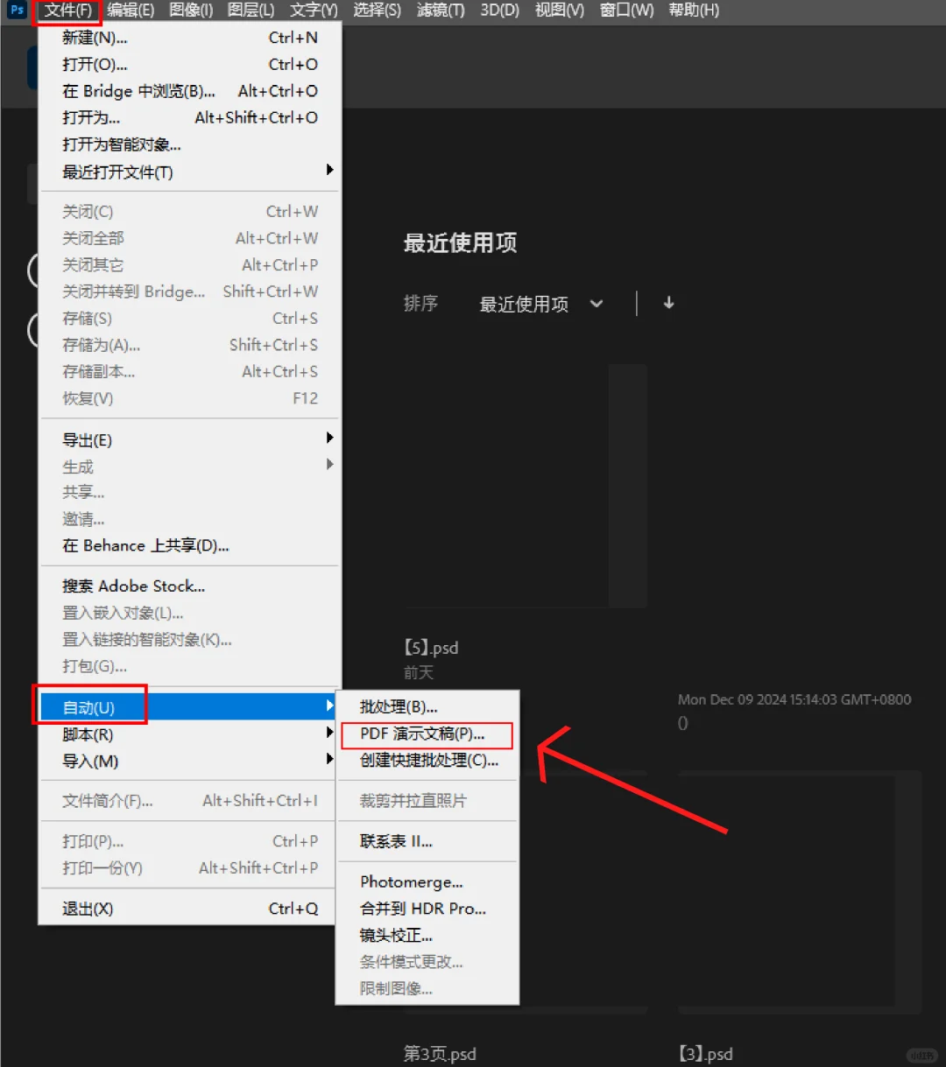Expand the 导出(E) submenu
Screen dimensions: 946x1067
190,439
